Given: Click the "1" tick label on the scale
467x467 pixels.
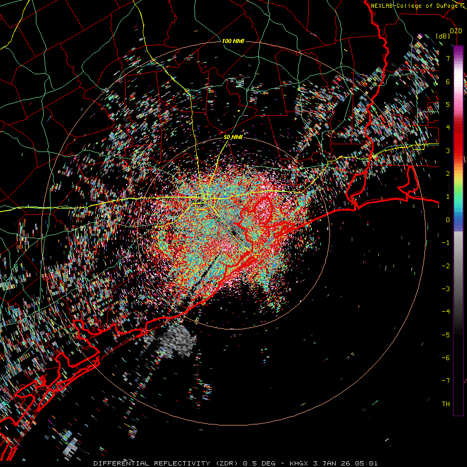Looking at the screenshot, I should pyautogui.click(x=448, y=197).
